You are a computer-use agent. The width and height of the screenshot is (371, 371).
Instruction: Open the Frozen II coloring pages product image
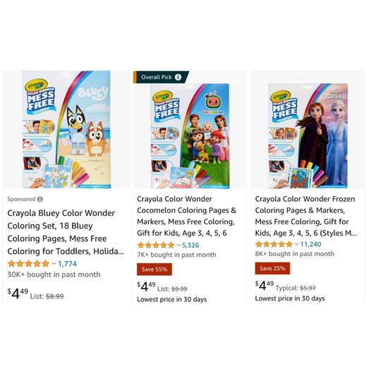(308, 136)
